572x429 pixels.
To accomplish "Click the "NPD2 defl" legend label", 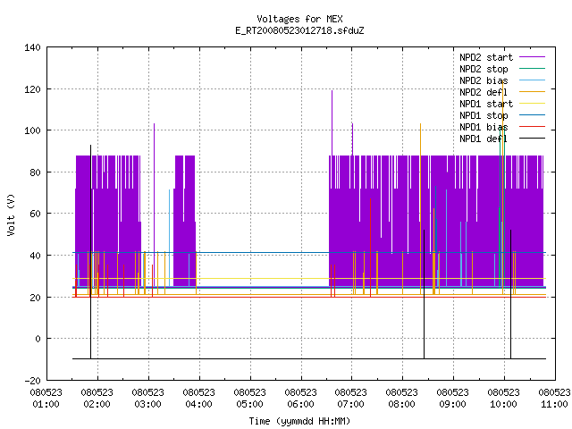I will pos(484,92).
